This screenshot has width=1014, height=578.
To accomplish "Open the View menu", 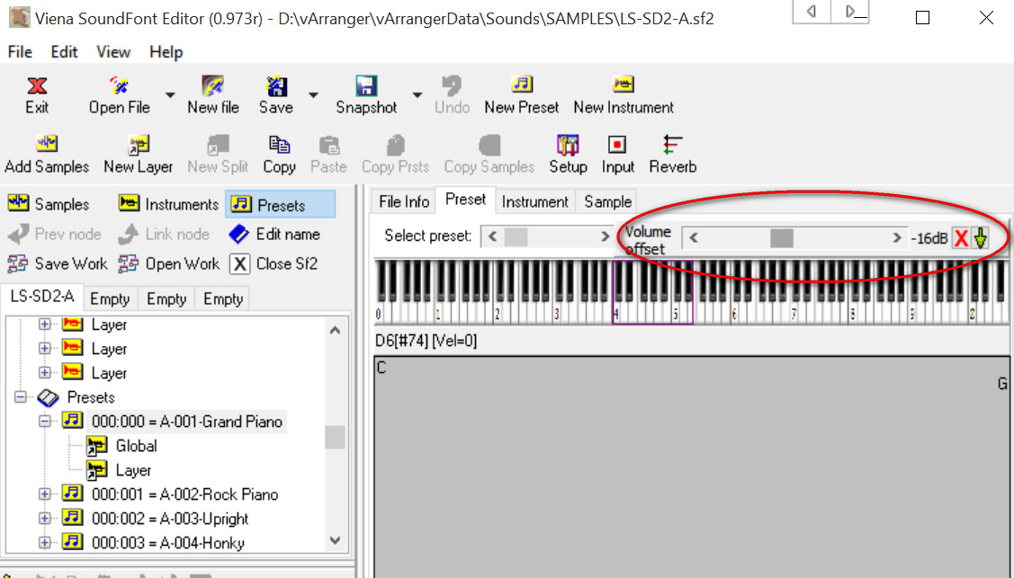I will pos(113,51).
